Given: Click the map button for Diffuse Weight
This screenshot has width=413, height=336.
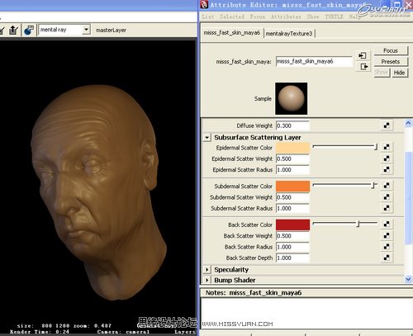Looking at the screenshot, I should click(x=387, y=125).
